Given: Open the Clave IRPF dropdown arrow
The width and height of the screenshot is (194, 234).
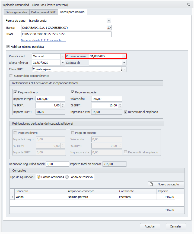Looking at the screenshot, I should point(124,69).
